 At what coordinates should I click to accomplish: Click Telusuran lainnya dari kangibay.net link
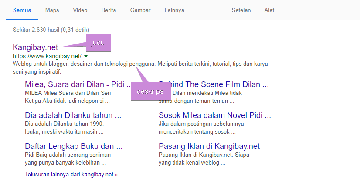point(71,175)
